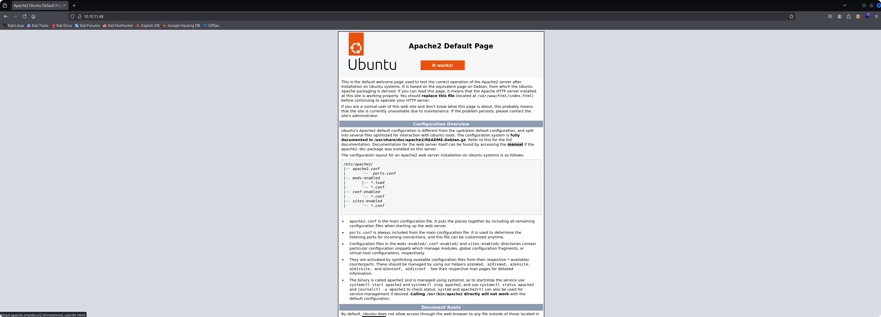Open Save to Pocket icon
The height and width of the screenshot is (317, 881).
(x=830, y=16)
